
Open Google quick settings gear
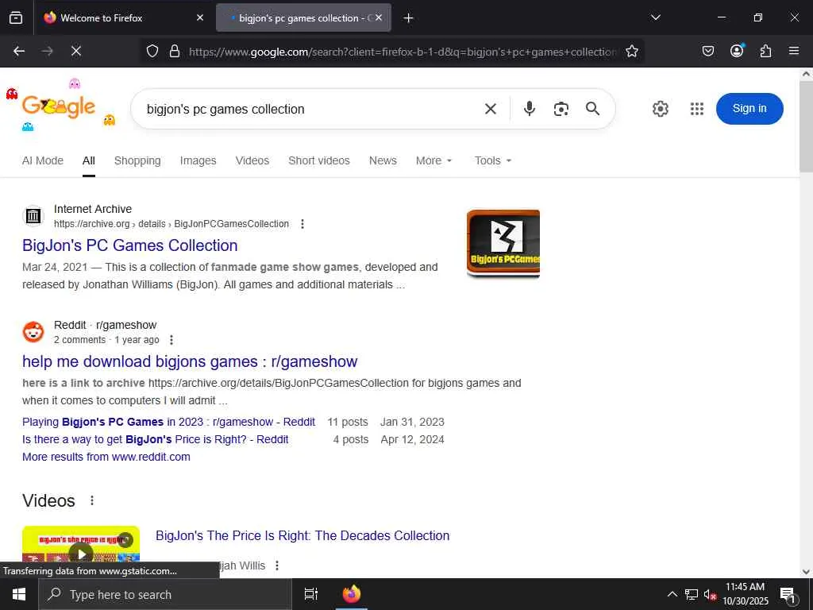click(x=660, y=109)
